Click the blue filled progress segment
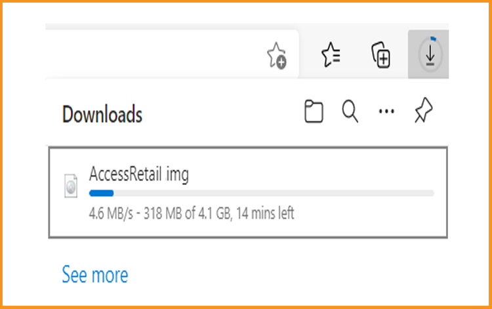The width and height of the screenshot is (492, 309). (101, 194)
